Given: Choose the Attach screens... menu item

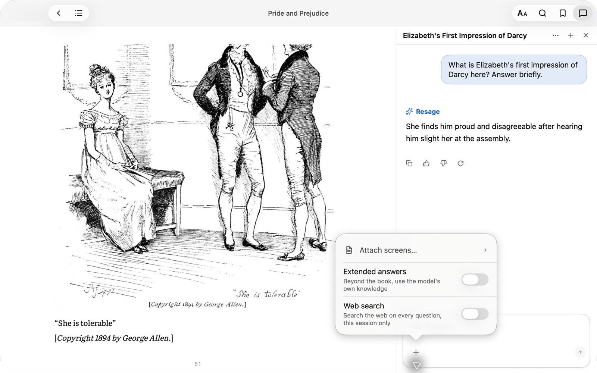Looking at the screenshot, I should (x=416, y=250).
